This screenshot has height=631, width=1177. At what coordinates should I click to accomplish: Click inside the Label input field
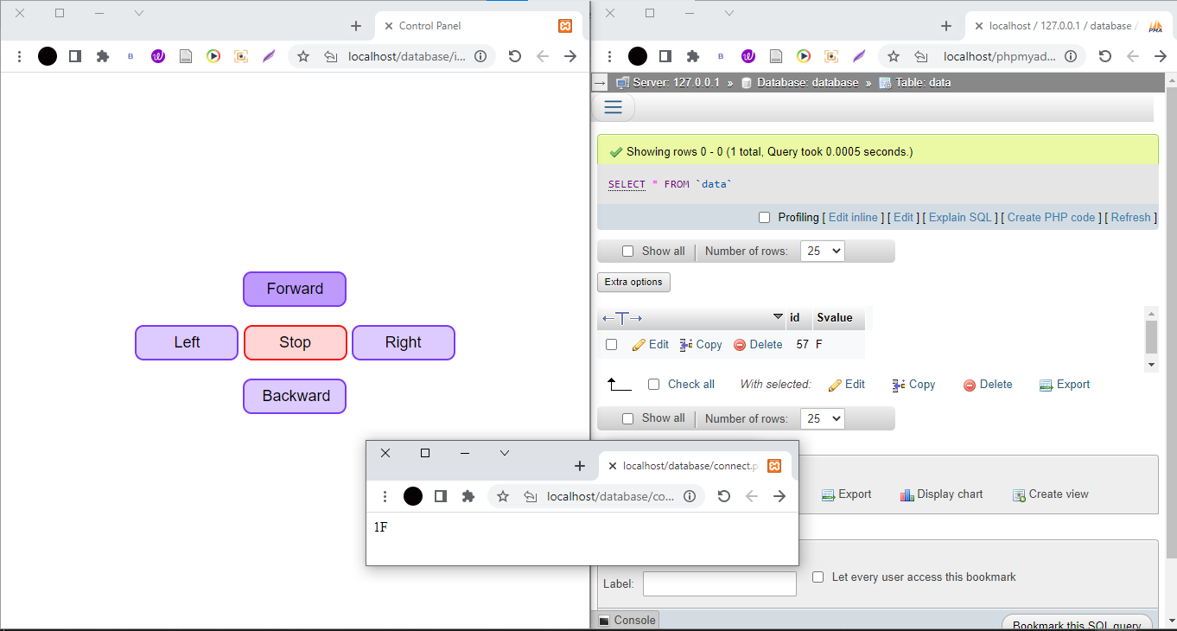pos(719,583)
